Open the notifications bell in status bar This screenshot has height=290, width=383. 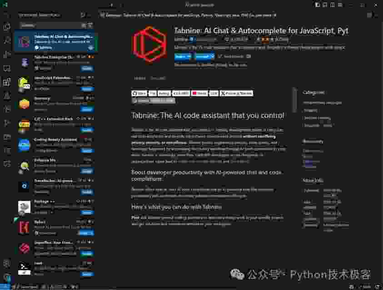[x=377, y=287]
